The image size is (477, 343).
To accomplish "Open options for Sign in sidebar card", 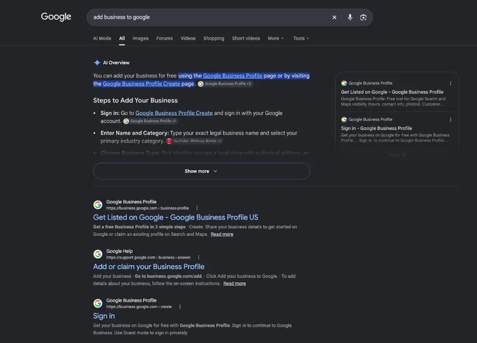I will click(x=450, y=119).
